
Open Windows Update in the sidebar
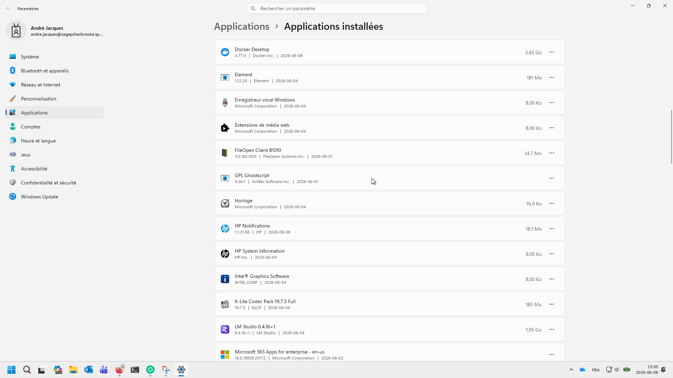coord(55,197)
